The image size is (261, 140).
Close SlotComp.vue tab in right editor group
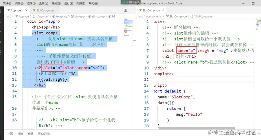click(163, 10)
